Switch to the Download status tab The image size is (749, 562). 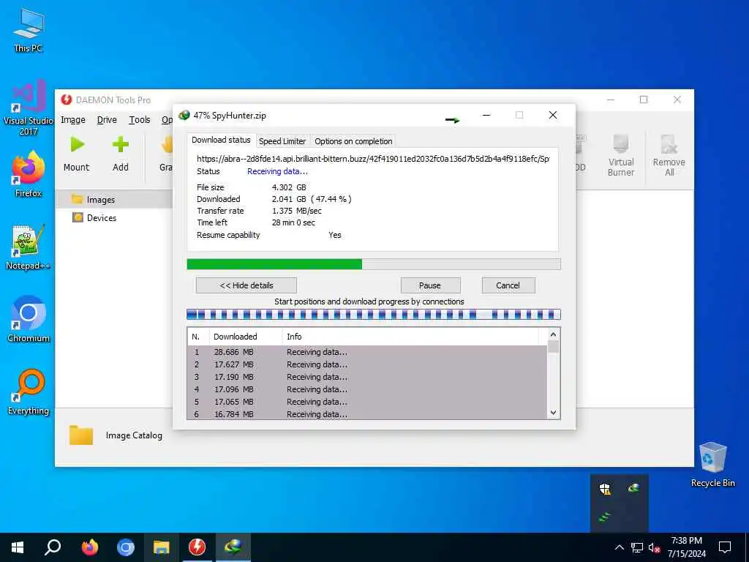(221, 140)
